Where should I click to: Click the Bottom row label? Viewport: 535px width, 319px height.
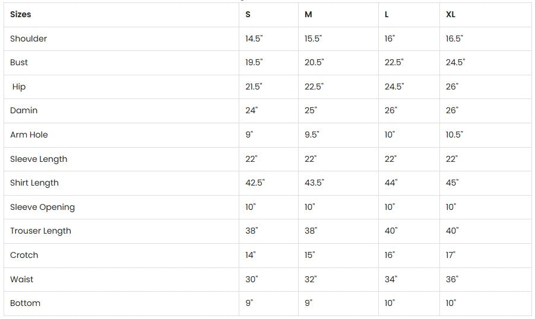point(26,303)
